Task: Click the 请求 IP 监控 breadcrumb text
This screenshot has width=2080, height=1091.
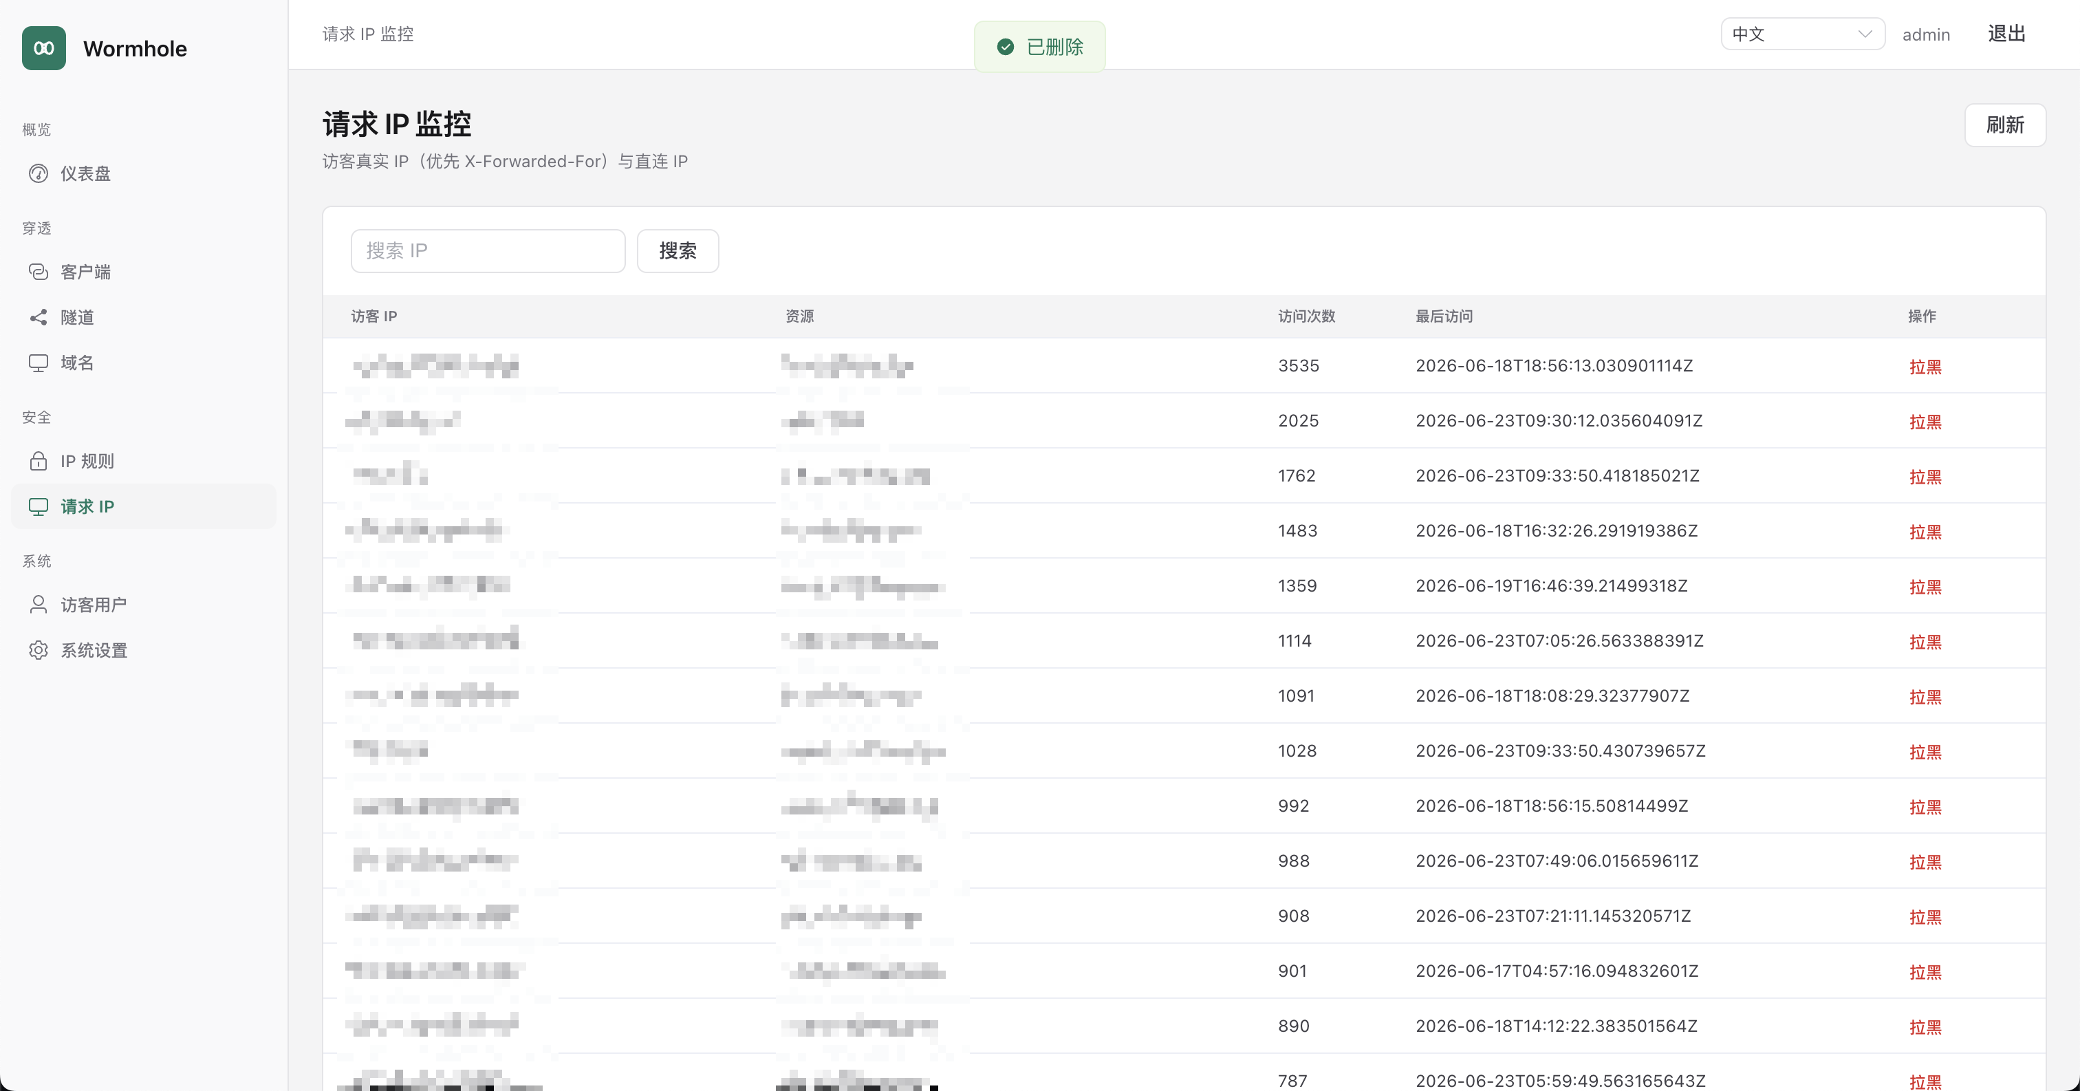Action: pos(367,34)
